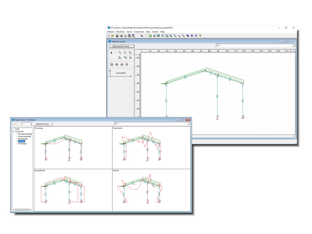Click first icon in the snap tools row
The height and width of the screenshot is (234, 312).
[x=112, y=65]
